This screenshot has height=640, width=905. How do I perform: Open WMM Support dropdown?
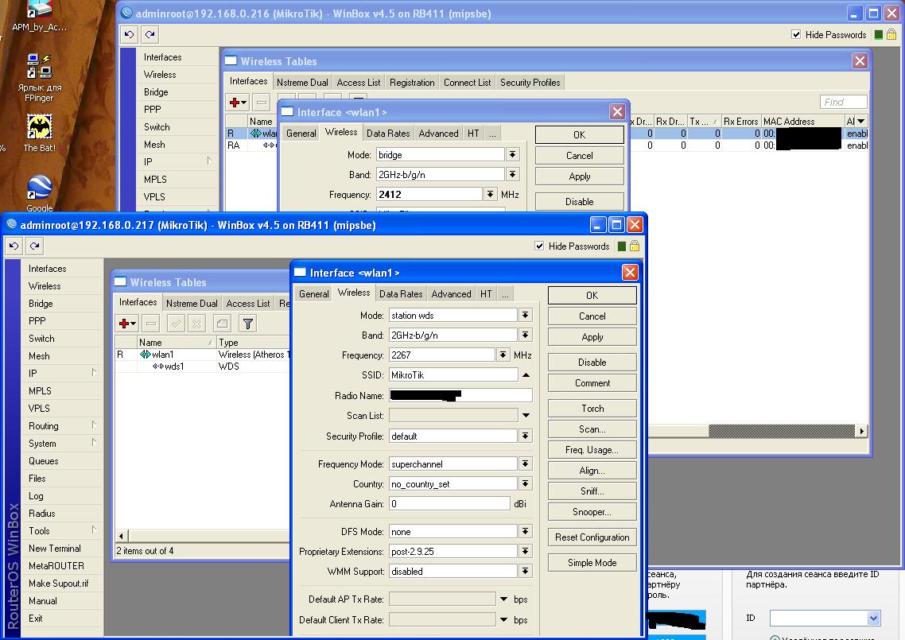525,572
